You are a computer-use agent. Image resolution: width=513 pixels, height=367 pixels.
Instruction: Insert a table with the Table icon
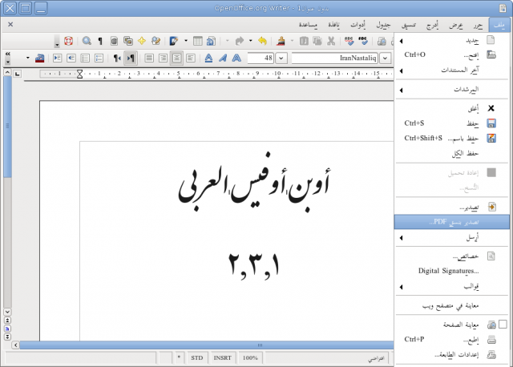[198, 41]
